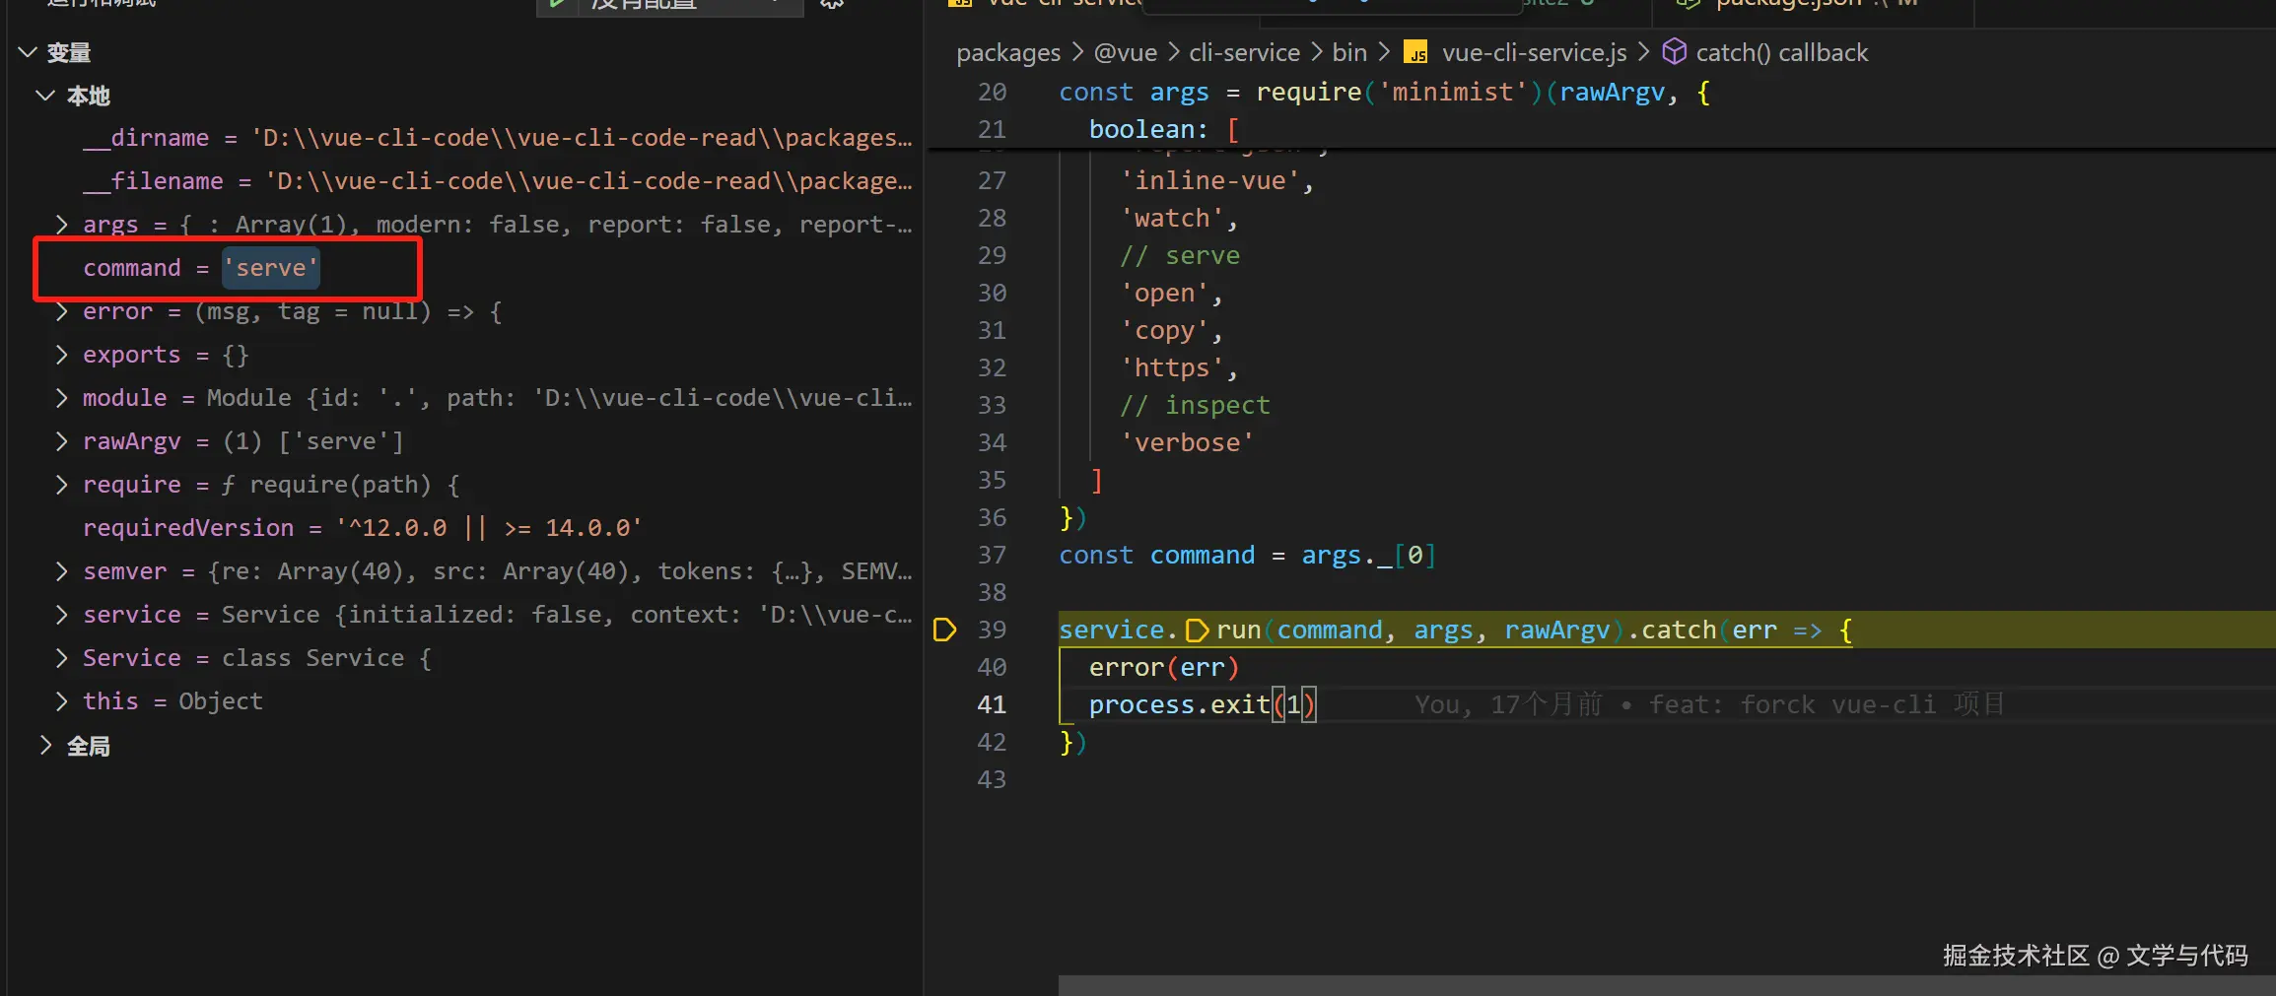2276x996 pixels.
Task: Expand the rawArgv variable
Action: tap(62, 441)
